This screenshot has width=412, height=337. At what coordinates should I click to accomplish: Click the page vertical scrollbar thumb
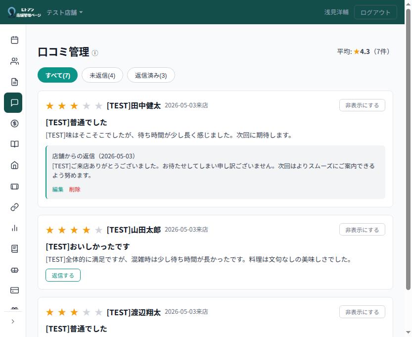[408, 149]
